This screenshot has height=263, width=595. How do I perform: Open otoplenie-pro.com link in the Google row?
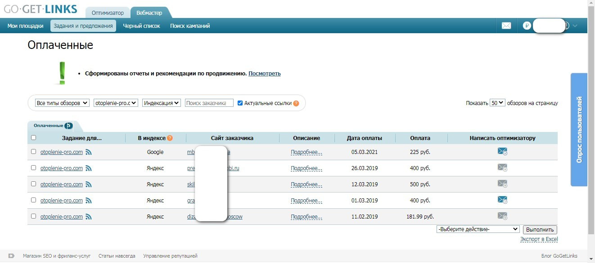click(62, 152)
